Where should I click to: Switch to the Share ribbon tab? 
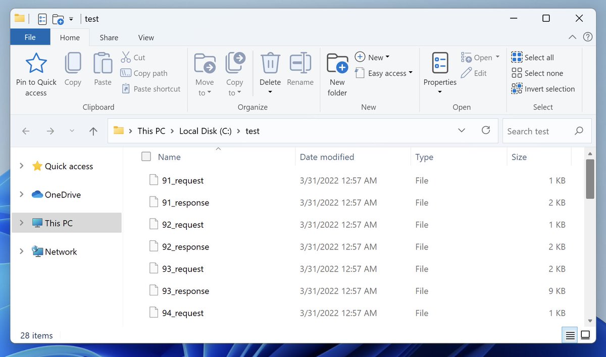pos(109,37)
